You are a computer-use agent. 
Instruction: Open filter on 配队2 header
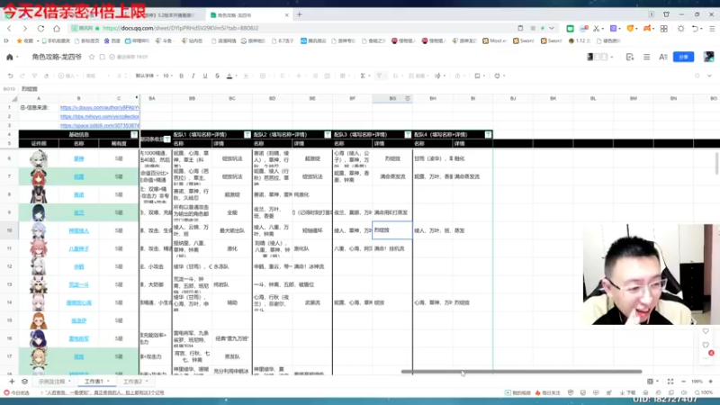click(x=328, y=134)
